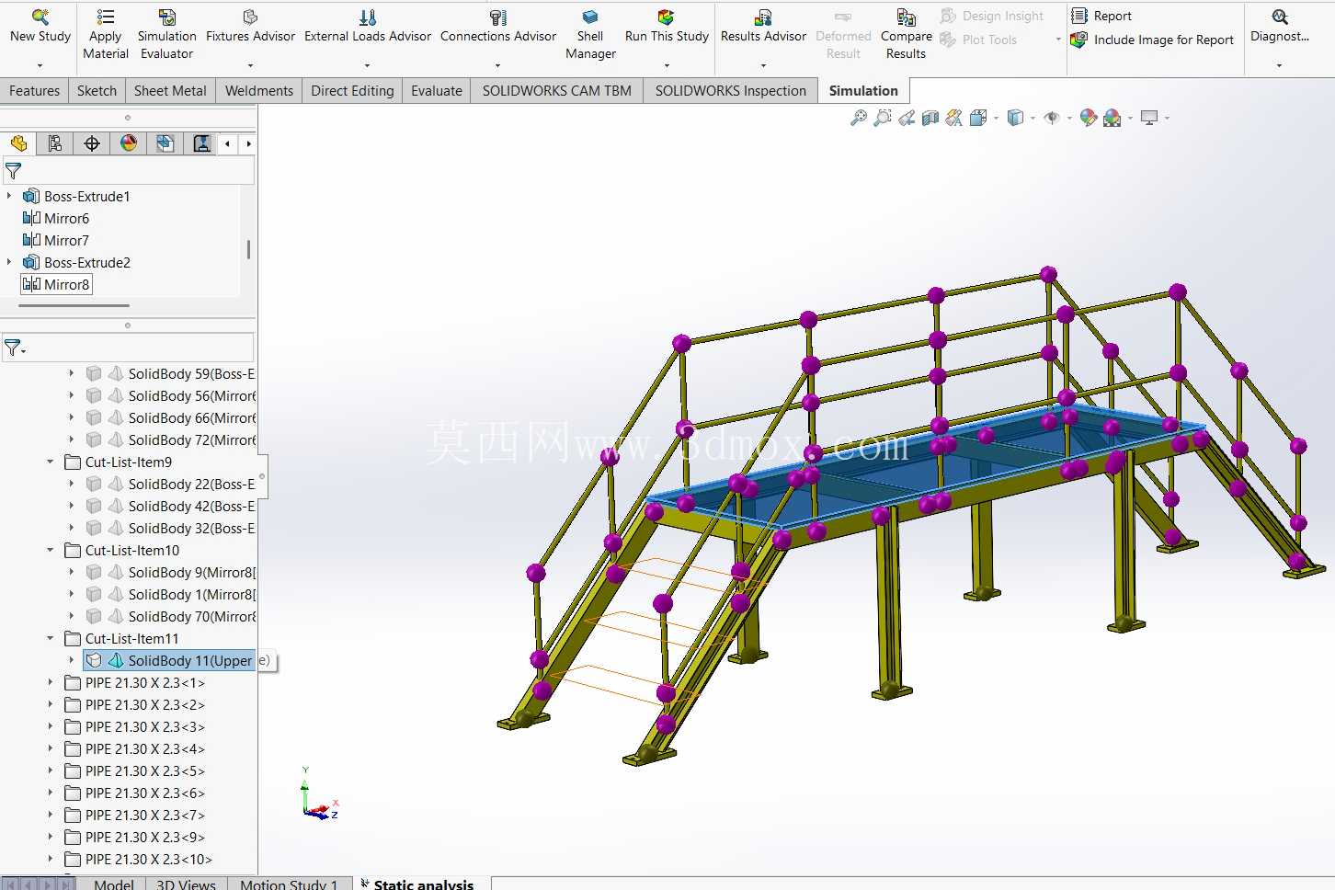Open the Evaluate tab
Viewport: 1335px width, 890px height.
click(x=437, y=90)
